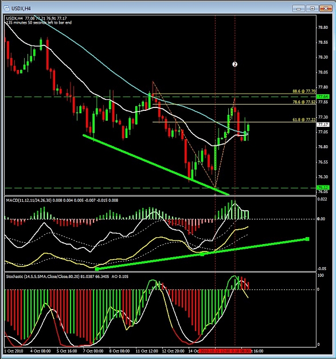The width and height of the screenshot is (336, 359).
Task: Close the USDX,H4 chart window
Action: [326, 9]
